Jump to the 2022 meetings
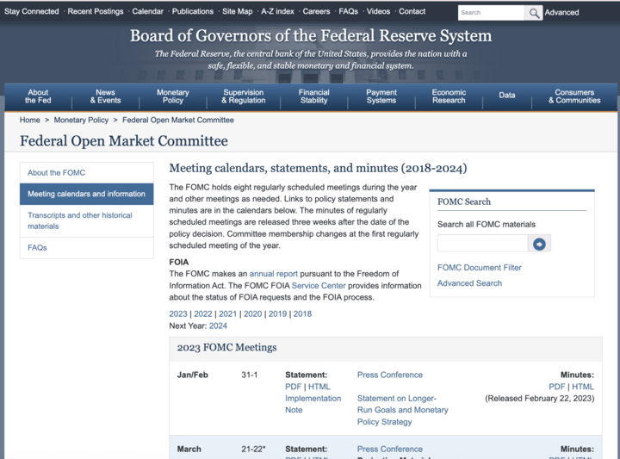Image resolution: width=620 pixels, height=459 pixels. [x=203, y=314]
